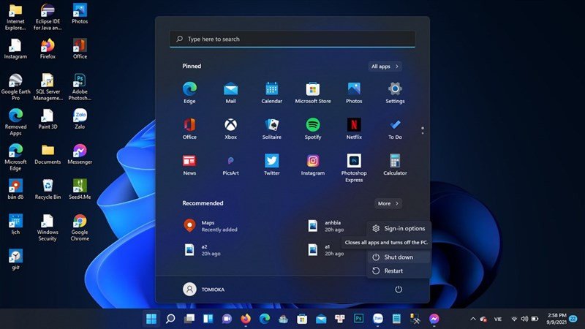Select Shut down from power menu
This screenshot has height=329, width=585.
(398, 257)
